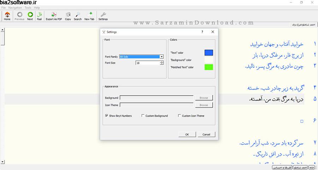Enable Custom Background checkbox

pos(143,116)
